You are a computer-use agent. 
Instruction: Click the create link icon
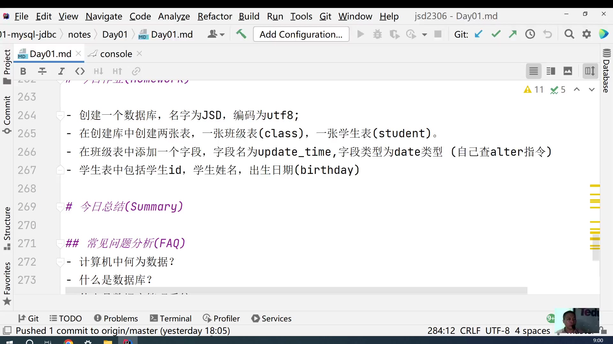(136, 71)
